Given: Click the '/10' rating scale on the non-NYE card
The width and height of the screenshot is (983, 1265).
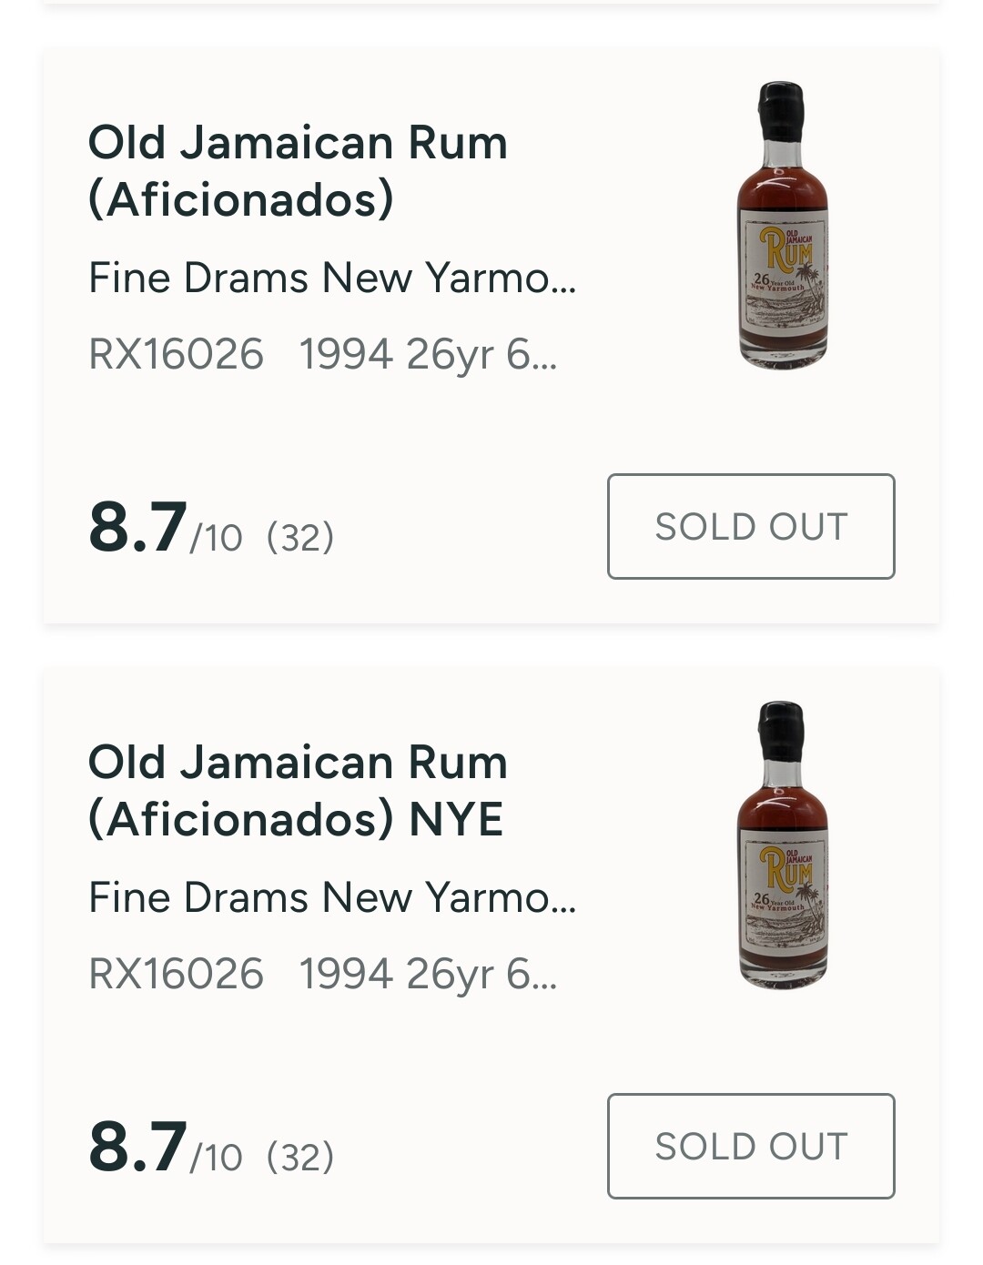Looking at the screenshot, I should click(x=217, y=539).
